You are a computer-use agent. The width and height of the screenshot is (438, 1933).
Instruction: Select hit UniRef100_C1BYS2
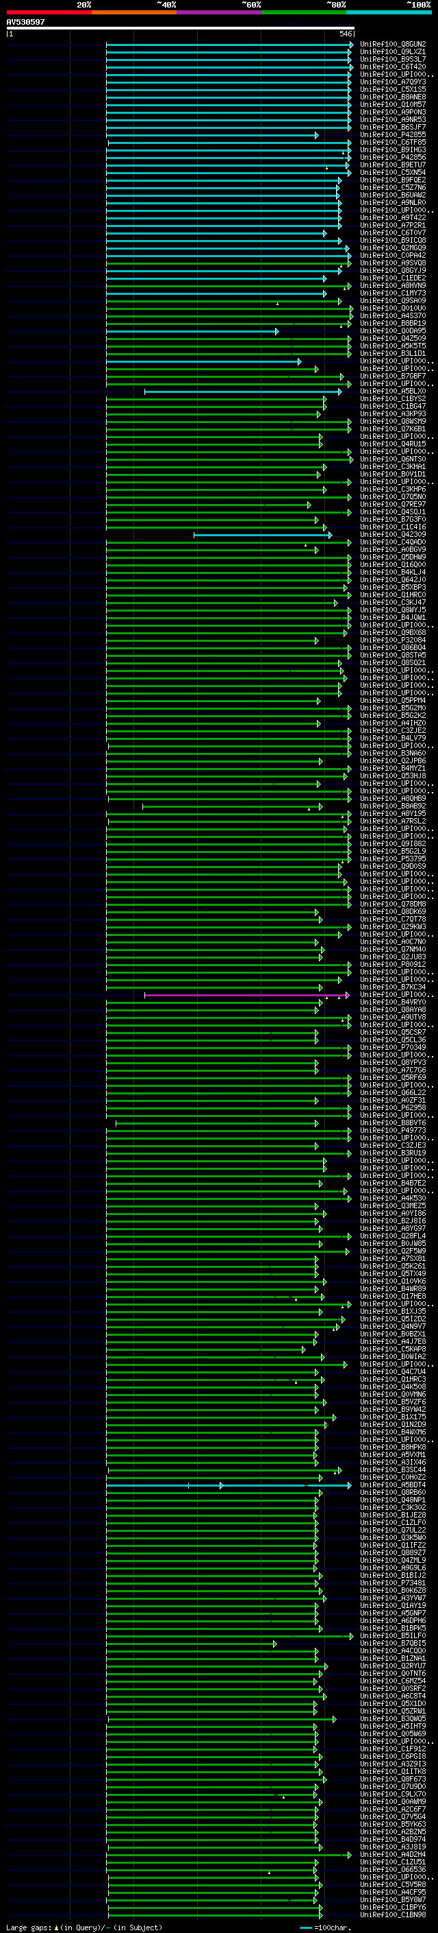[x=393, y=399]
